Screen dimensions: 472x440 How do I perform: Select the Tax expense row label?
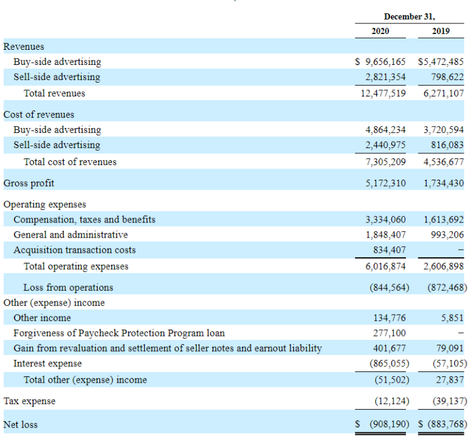30,401
